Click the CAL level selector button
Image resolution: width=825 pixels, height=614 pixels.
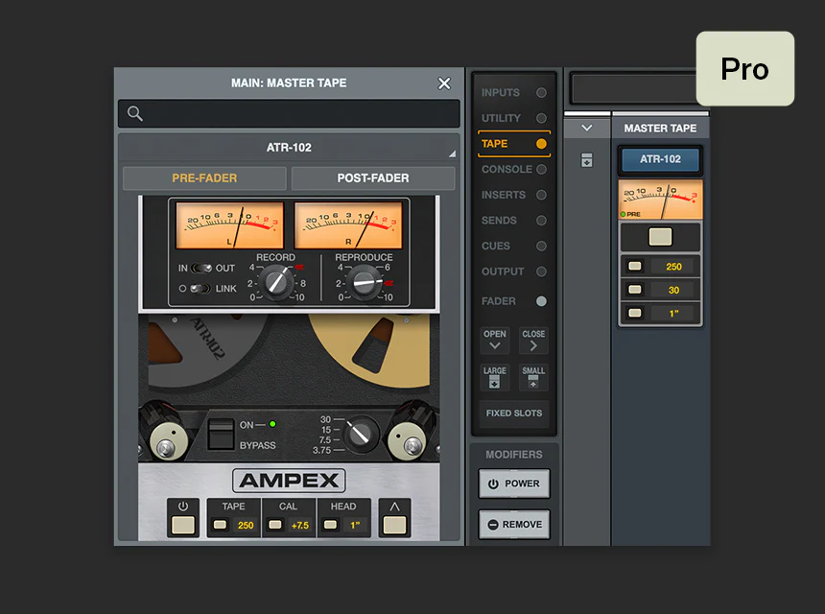tap(274, 525)
